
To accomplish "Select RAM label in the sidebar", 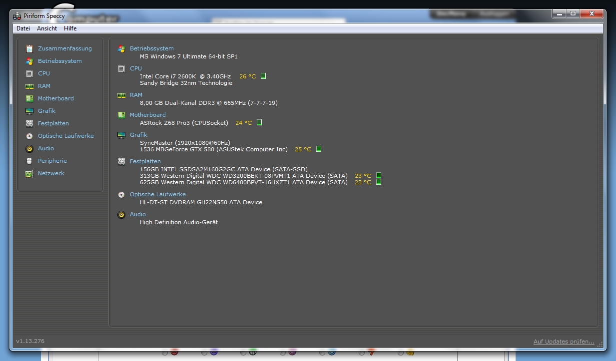I will coord(44,86).
